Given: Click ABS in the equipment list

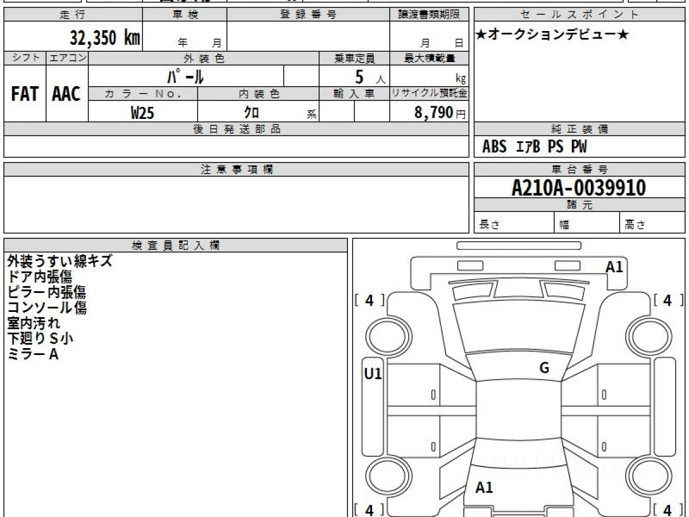Looking at the screenshot, I should point(494,147).
